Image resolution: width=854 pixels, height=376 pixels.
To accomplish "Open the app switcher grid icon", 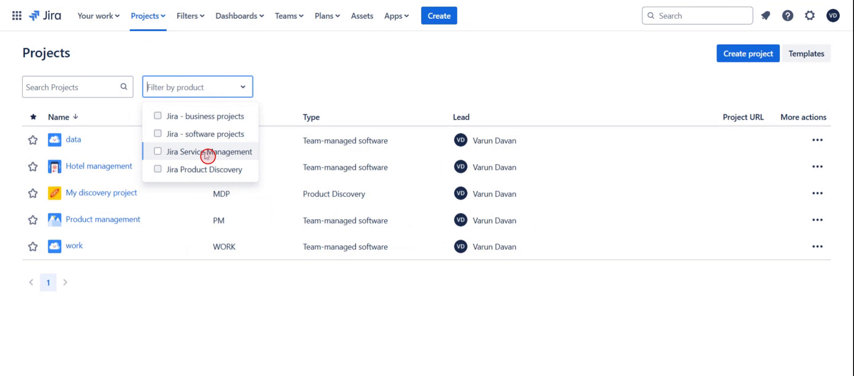I will 16,16.
